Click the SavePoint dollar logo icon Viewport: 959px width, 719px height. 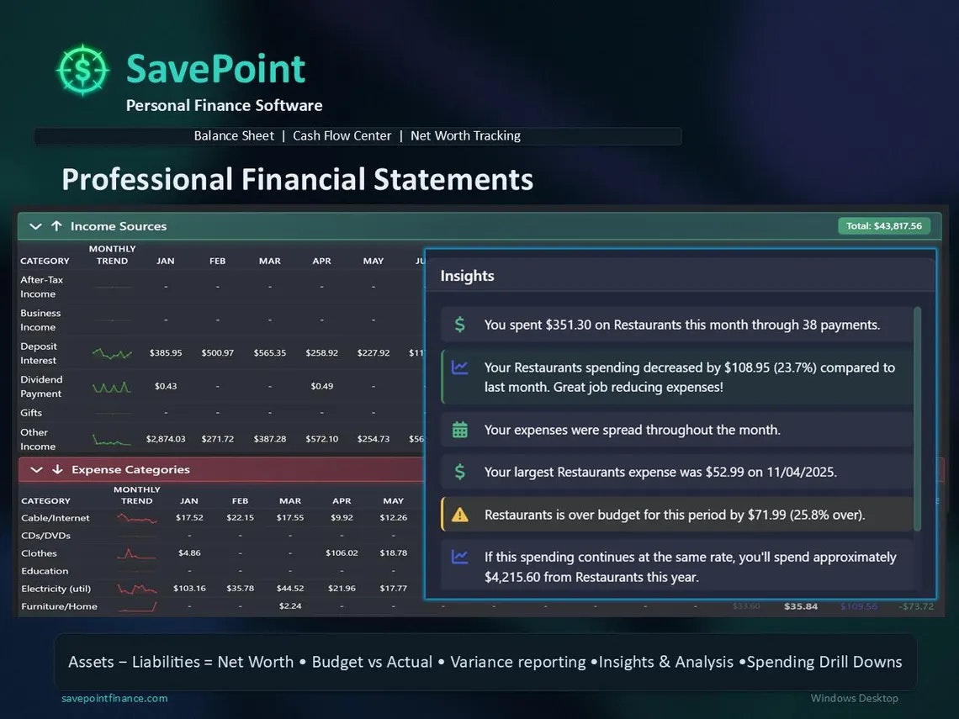pyautogui.click(x=82, y=71)
